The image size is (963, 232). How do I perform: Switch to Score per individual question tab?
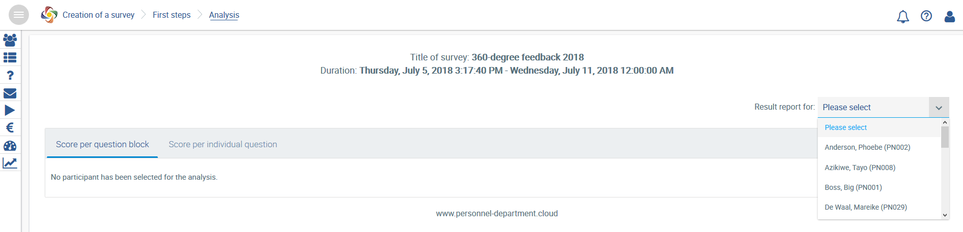223,144
